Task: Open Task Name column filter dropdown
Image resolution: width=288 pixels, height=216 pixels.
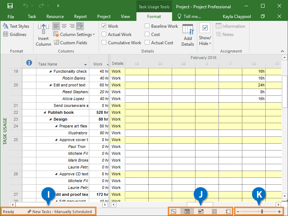Action: [86, 64]
